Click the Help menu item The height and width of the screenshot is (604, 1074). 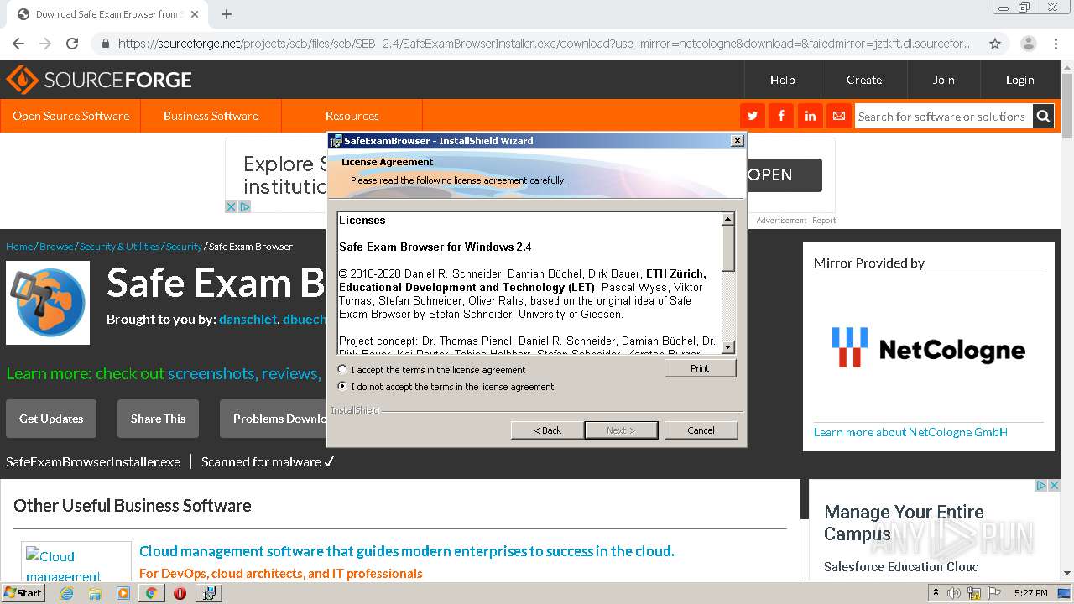pyautogui.click(x=782, y=80)
